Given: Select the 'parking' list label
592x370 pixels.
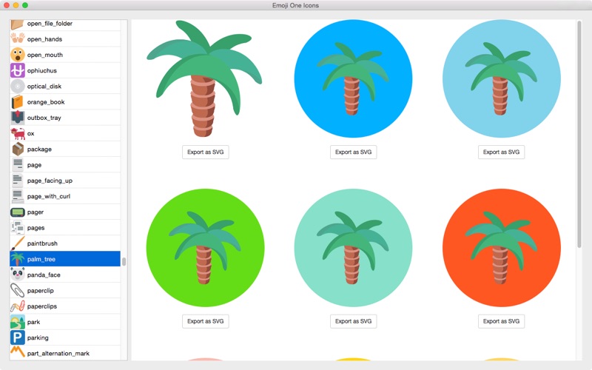Looking at the screenshot, I should pyautogui.click(x=38, y=338).
